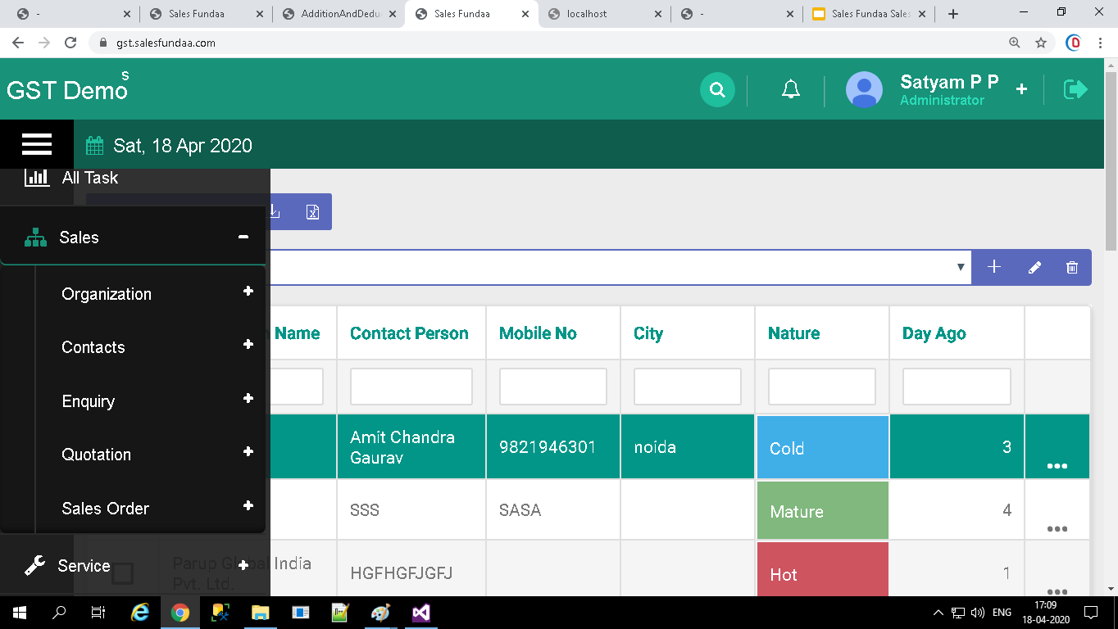Open row actions for the Mature row
This screenshot has width=1118, height=629.
pos(1057,528)
